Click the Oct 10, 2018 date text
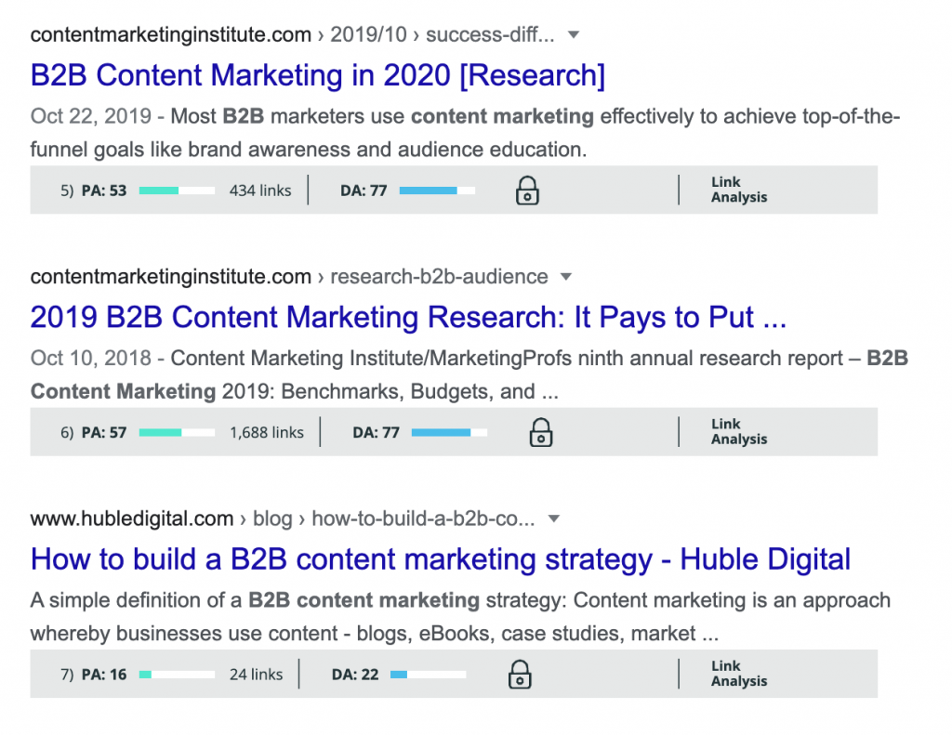The image size is (952, 735). [90, 358]
